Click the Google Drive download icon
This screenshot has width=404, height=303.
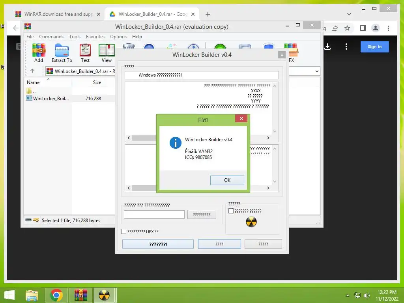point(327,47)
